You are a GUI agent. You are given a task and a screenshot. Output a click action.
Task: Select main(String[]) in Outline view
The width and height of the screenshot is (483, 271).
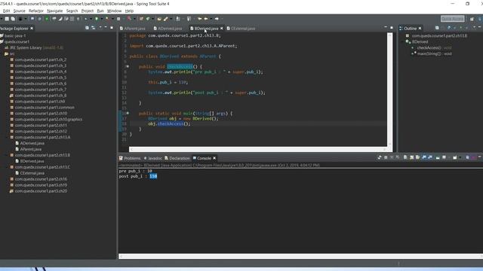(x=432, y=53)
